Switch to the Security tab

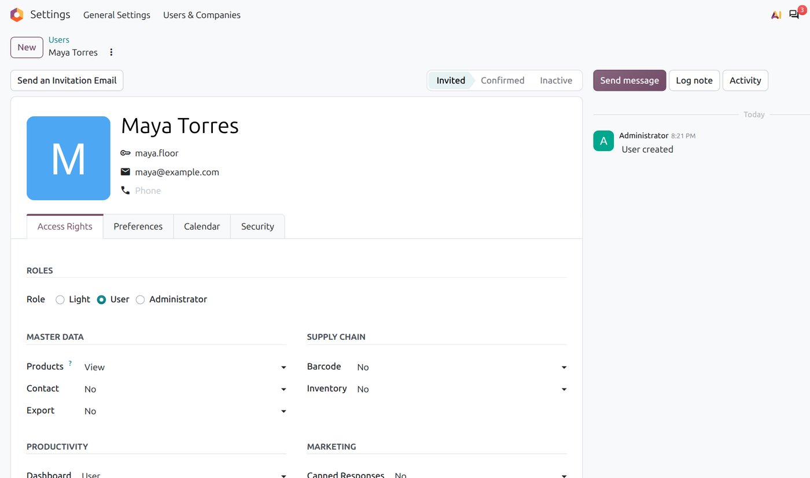(257, 226)
